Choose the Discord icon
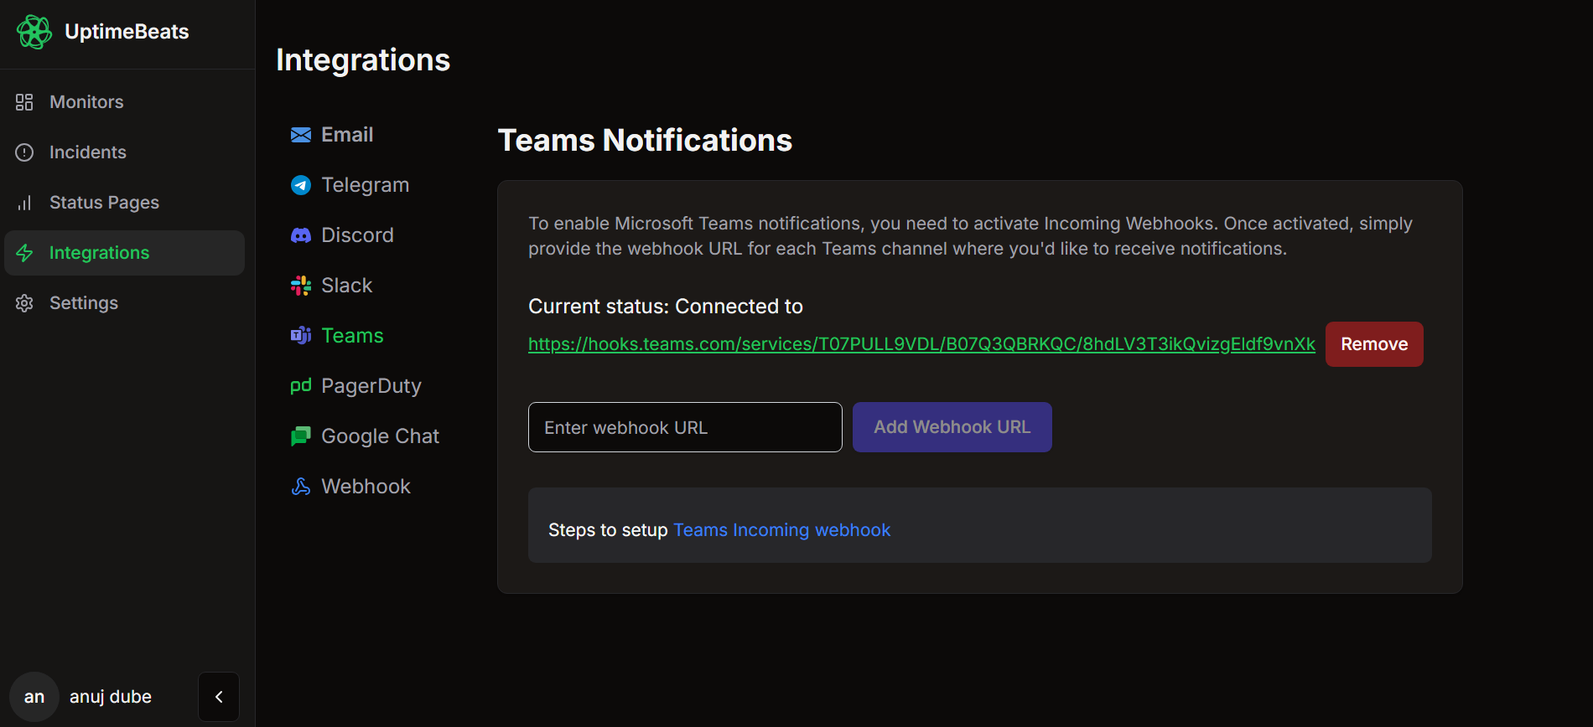 pos(301,235)
